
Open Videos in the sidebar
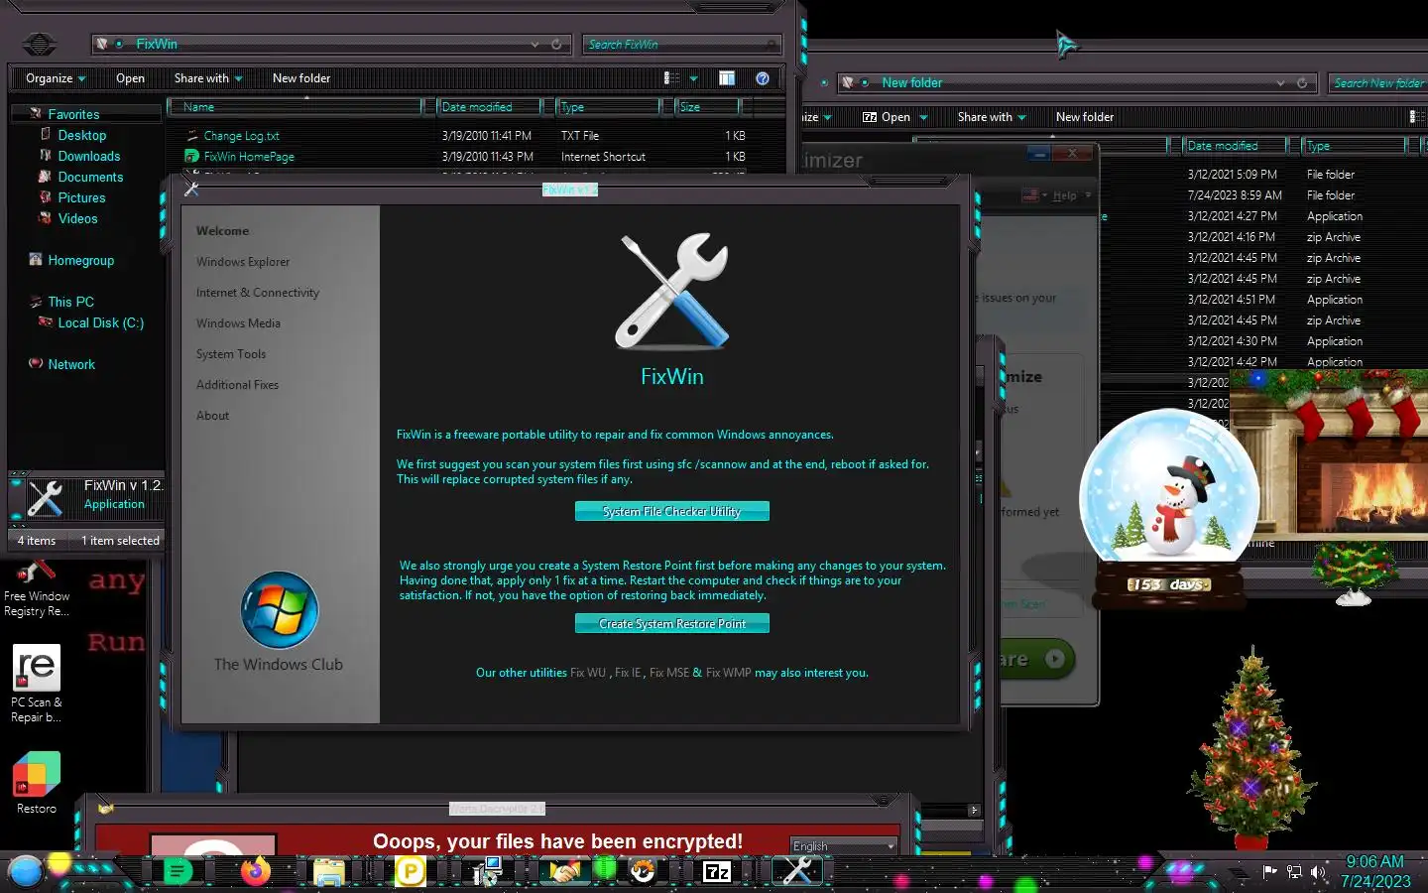(77, 218)
